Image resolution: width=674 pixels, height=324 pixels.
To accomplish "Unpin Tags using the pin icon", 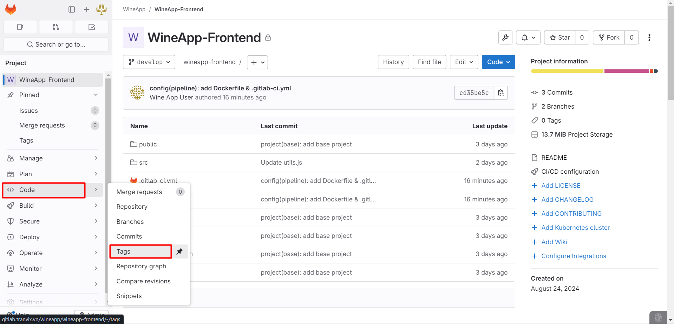I will [179, 251].
